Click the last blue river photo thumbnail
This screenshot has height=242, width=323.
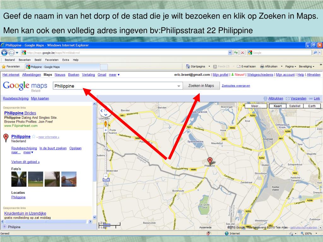pyautogui.click(x=69, y=179)
